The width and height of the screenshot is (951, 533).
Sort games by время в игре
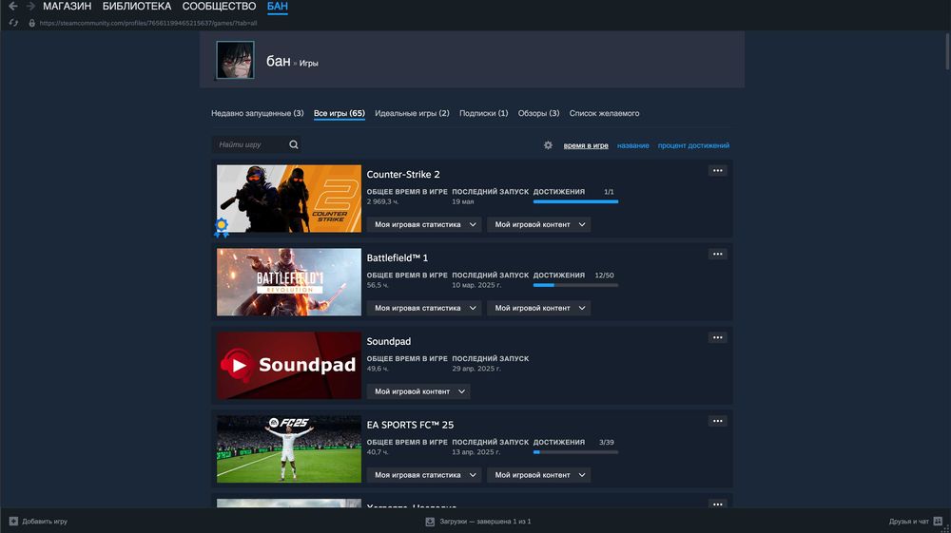(586, 145)
